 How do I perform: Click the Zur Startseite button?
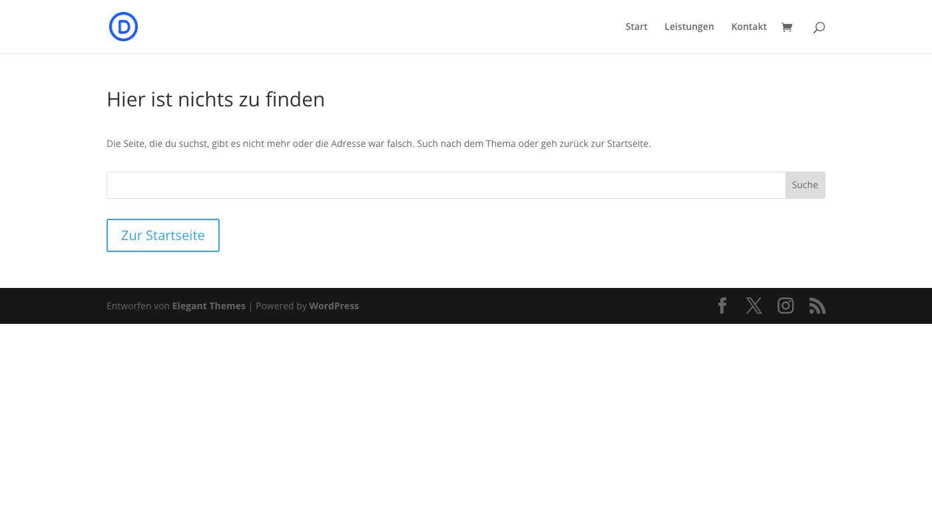pyautogui.click(x=163, y=235)
